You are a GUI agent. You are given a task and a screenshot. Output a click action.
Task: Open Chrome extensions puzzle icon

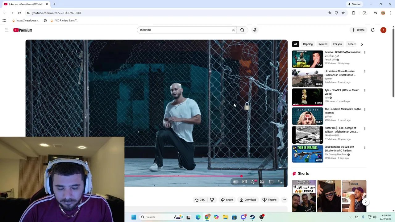pyautogui.click(x=353, y=13)
